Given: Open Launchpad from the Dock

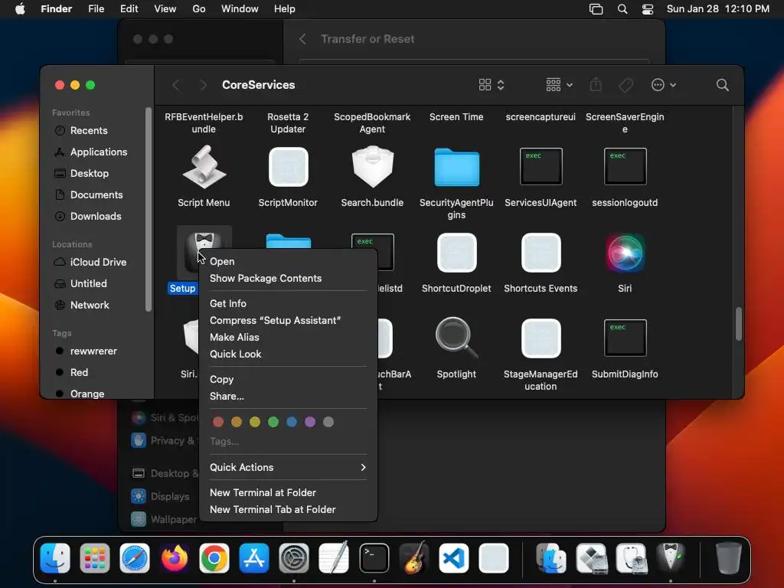Looking at the screenshot, I should point(94,557).
